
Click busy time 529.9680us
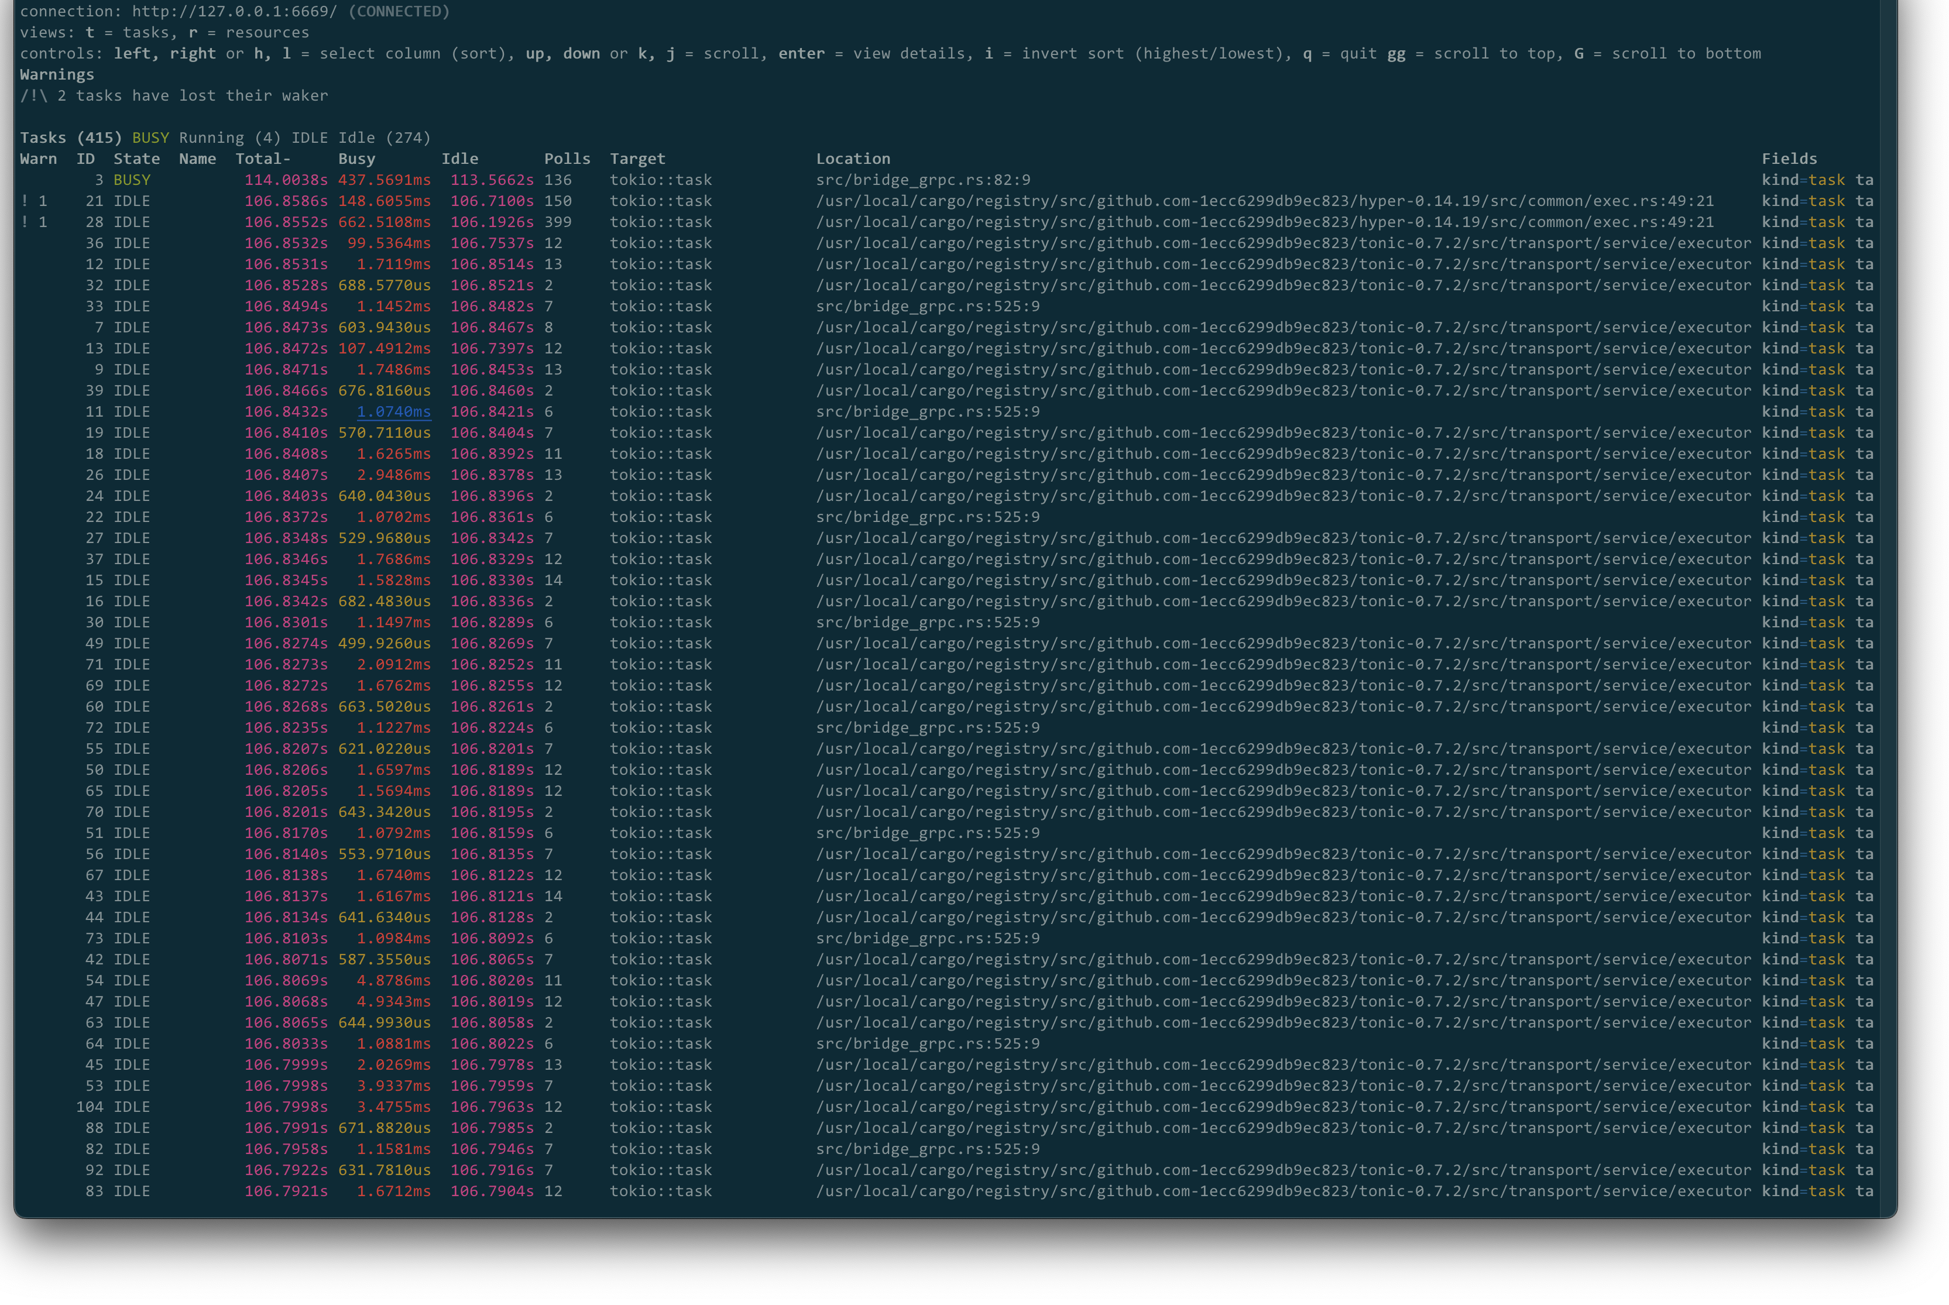coord(385,538)
